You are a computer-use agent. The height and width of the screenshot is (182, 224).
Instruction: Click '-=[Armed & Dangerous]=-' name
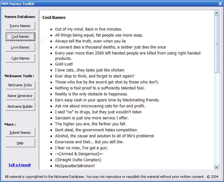(79, 154)
